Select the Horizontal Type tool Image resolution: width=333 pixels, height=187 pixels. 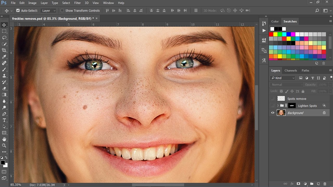click(4, 120)
